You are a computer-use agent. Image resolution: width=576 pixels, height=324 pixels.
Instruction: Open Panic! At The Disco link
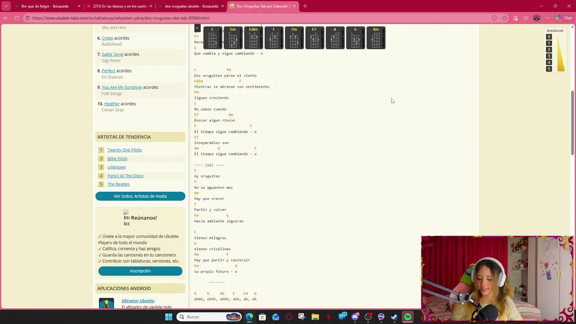click(125, 175)
